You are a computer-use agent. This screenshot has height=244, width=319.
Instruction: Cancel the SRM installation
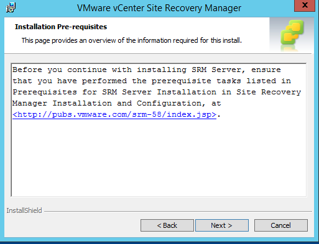[x=281, y=225]
